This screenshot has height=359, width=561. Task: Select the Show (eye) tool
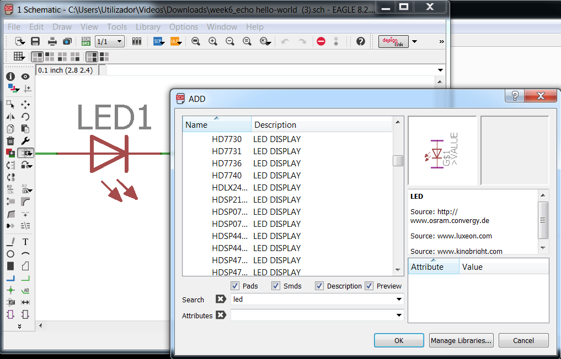[25, 77]
